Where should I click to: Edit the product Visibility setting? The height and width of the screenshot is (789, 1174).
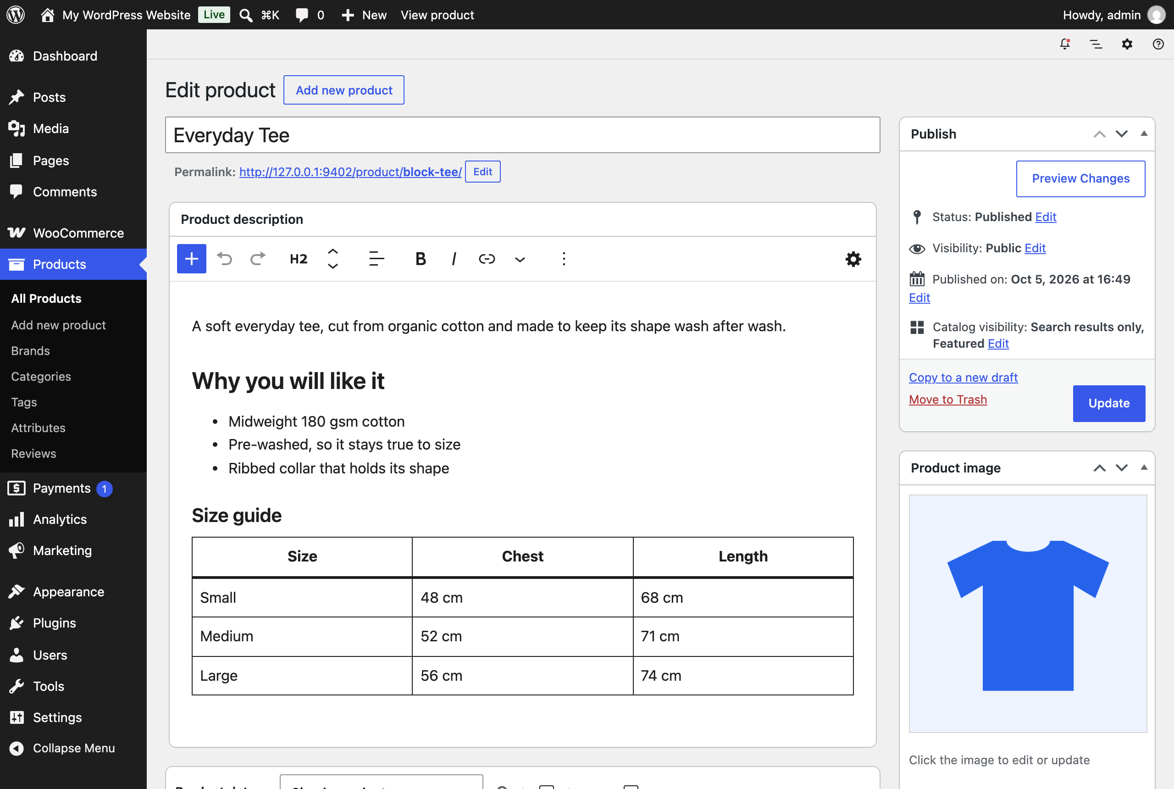[1035, 248]
